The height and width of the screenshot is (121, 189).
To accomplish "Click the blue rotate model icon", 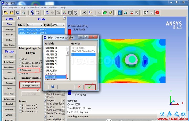I will (x=47, y=13).
